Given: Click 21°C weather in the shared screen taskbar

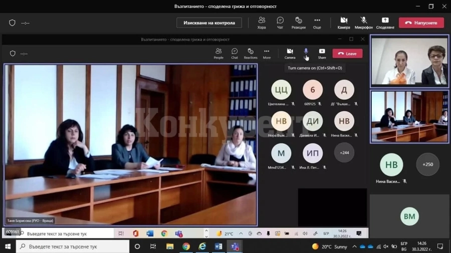Looking at the screenshot, I should (225, 233).
